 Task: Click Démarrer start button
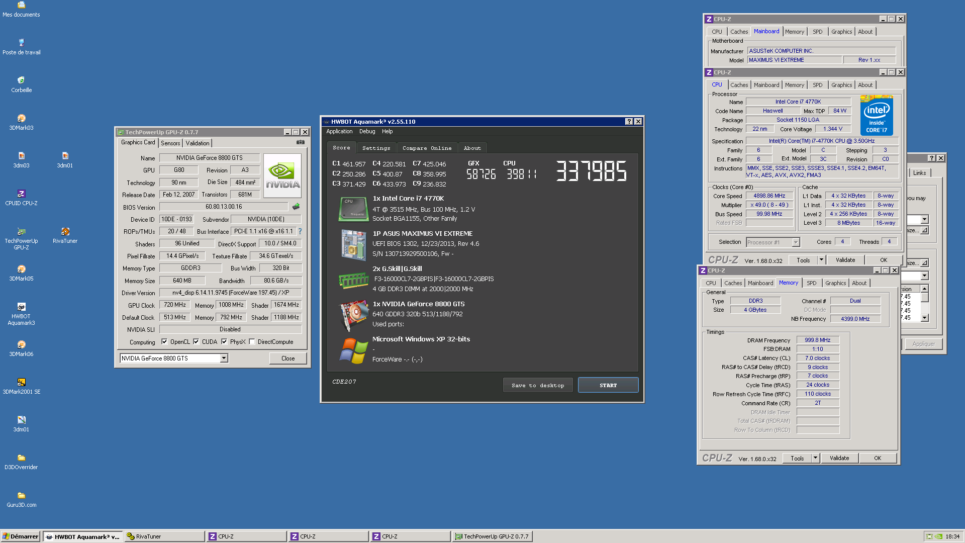click(x=21, y=536)
